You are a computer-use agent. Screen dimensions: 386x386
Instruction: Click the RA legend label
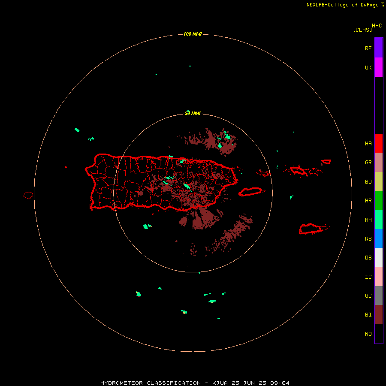[x=368, y=220]
